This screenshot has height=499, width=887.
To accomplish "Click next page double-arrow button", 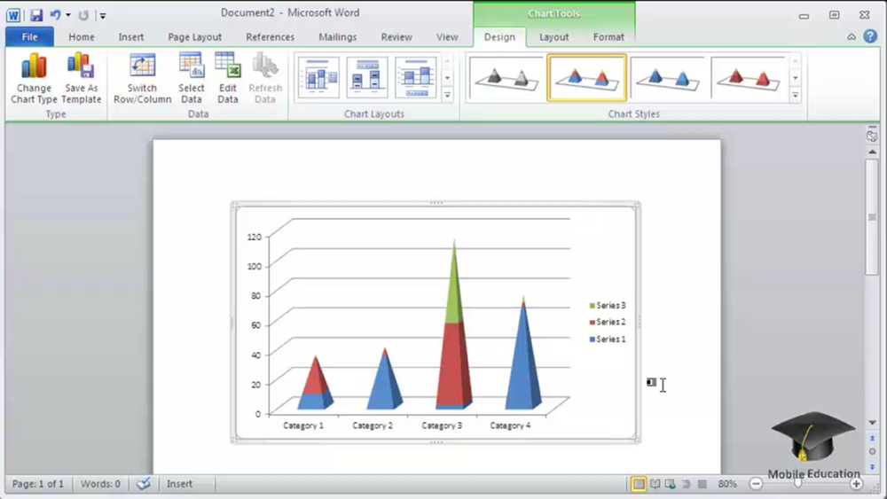I will tap(872, 466).
